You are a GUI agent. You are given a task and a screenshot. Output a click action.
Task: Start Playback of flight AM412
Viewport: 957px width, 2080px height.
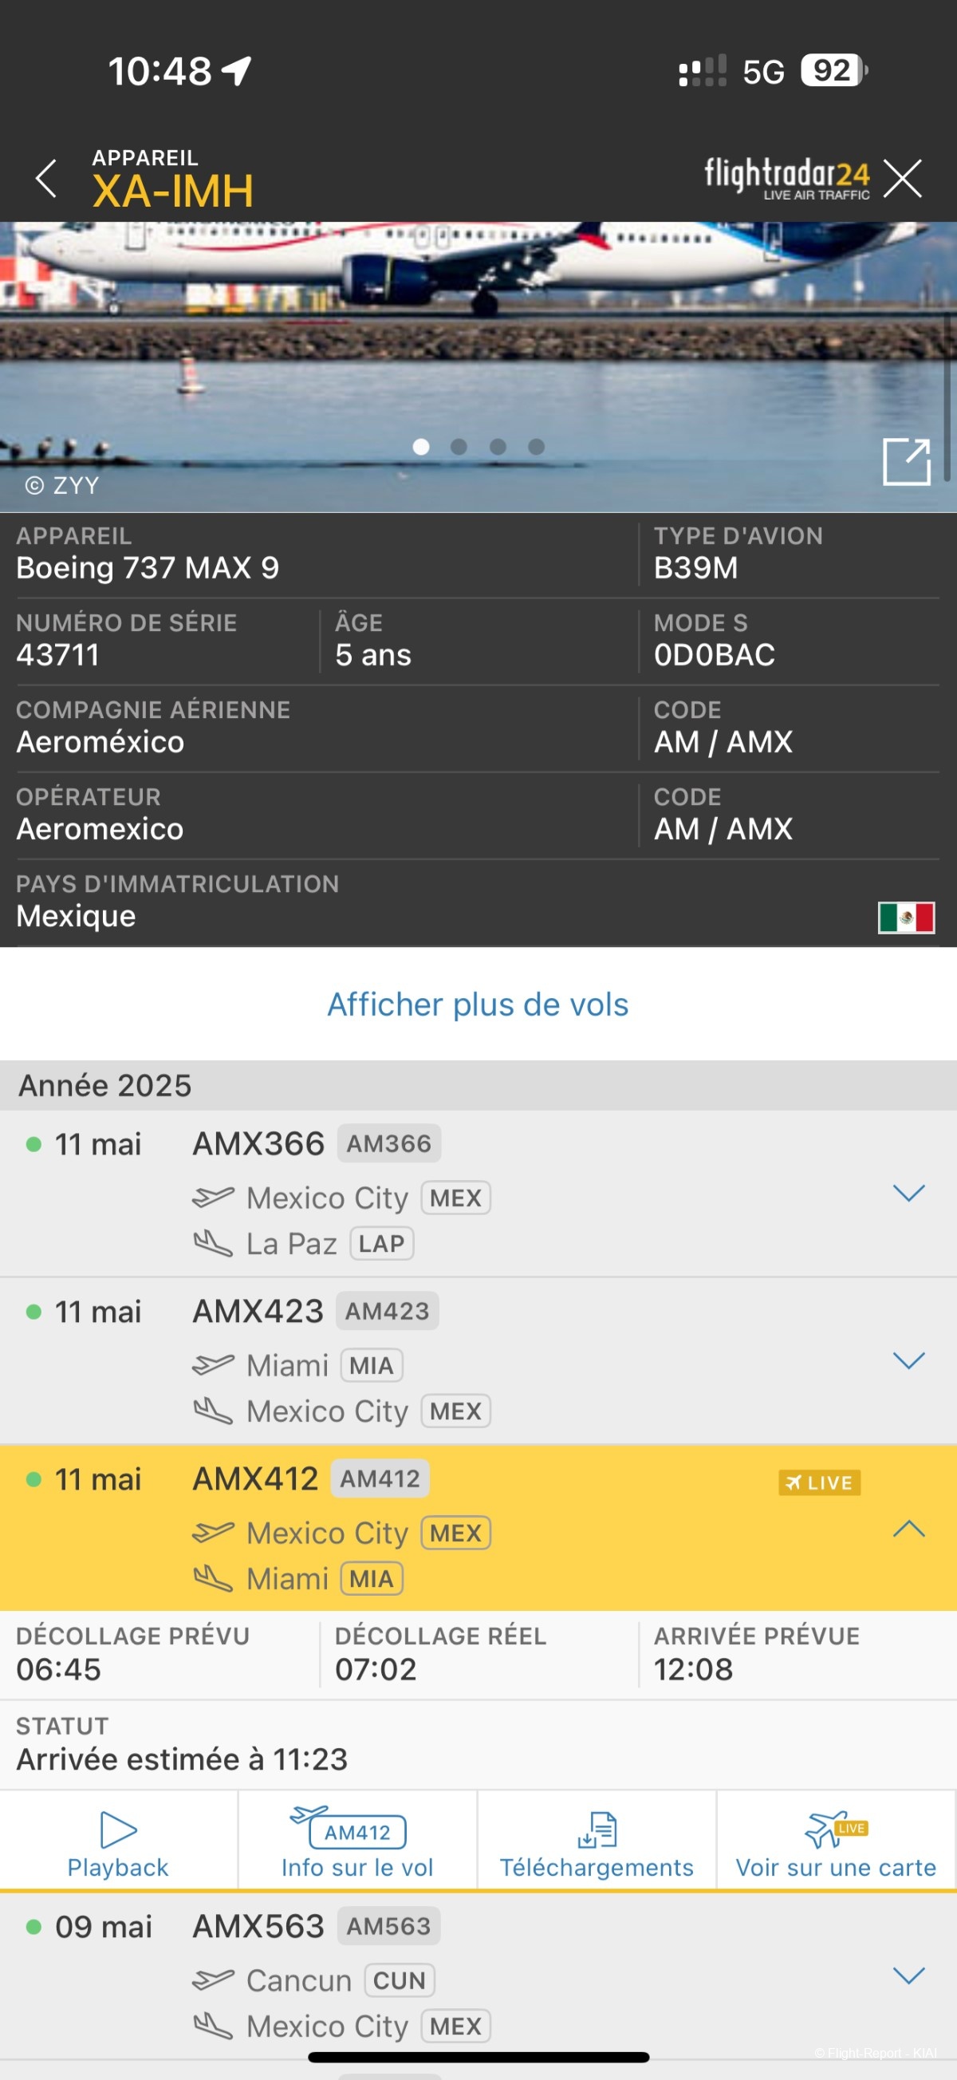tap(119, 1841)
